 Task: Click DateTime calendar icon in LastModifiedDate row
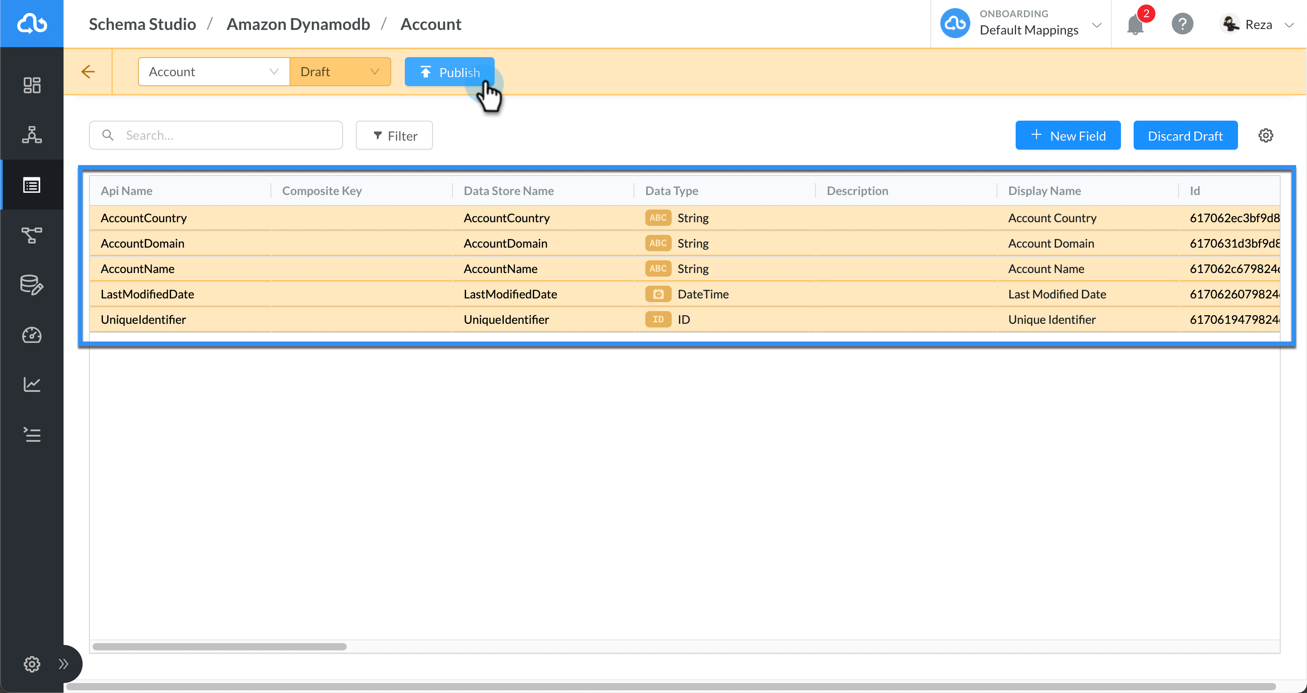(x=658, y=294)
